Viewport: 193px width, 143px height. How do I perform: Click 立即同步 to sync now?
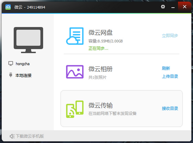pos(170,36)
